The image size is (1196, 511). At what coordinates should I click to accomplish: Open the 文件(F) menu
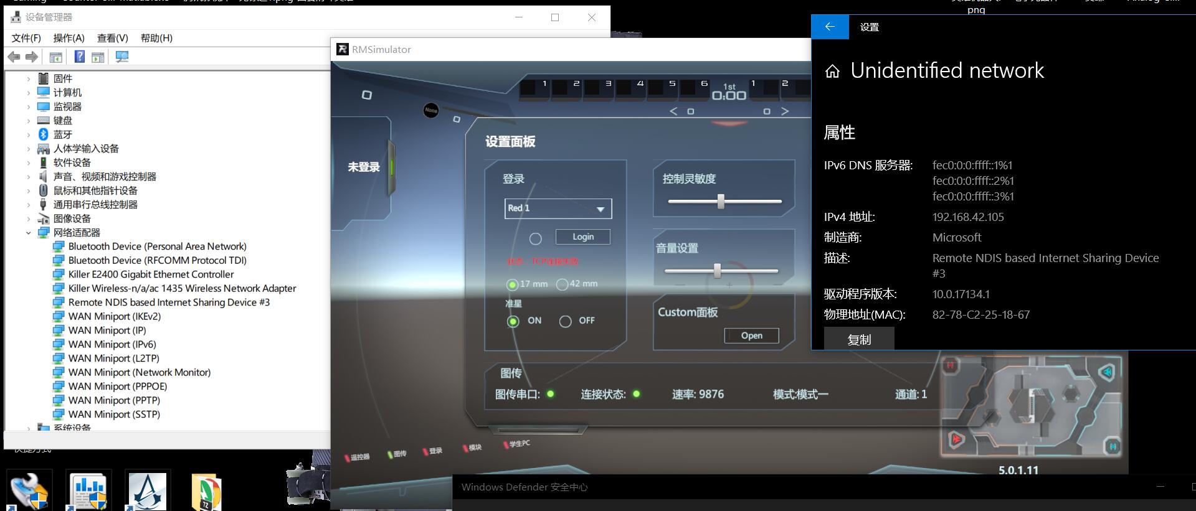(26, 38)
